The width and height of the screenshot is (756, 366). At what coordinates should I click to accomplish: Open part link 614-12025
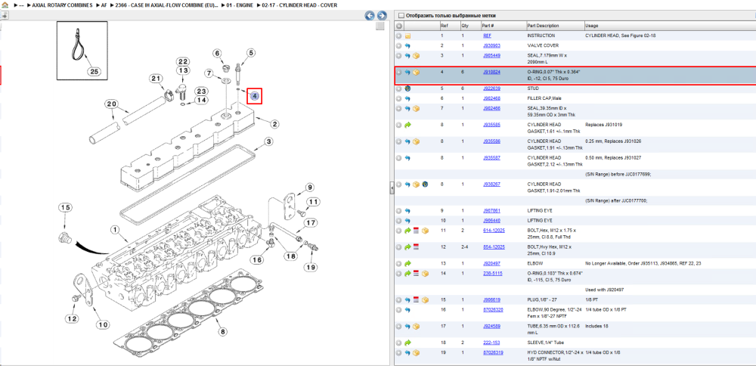pyautogui.click(x=494, y=231)
